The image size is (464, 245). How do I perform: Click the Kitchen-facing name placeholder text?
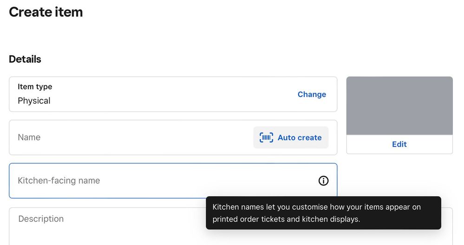pos(59,181)
